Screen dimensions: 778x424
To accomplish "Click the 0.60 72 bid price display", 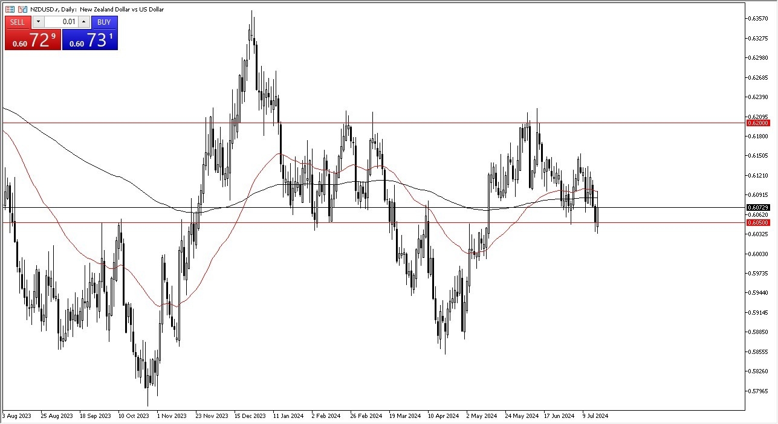I will [x=33, y=40].
